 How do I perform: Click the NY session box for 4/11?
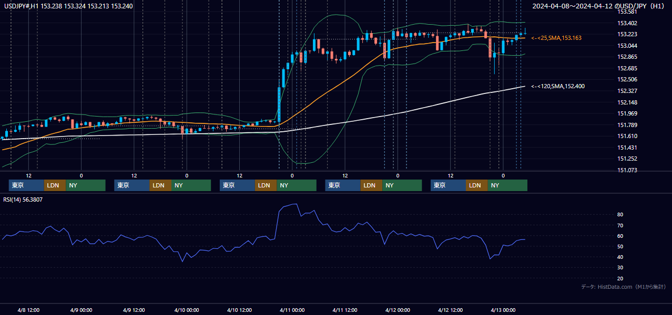pyautogui.click(x=402, y=185)
